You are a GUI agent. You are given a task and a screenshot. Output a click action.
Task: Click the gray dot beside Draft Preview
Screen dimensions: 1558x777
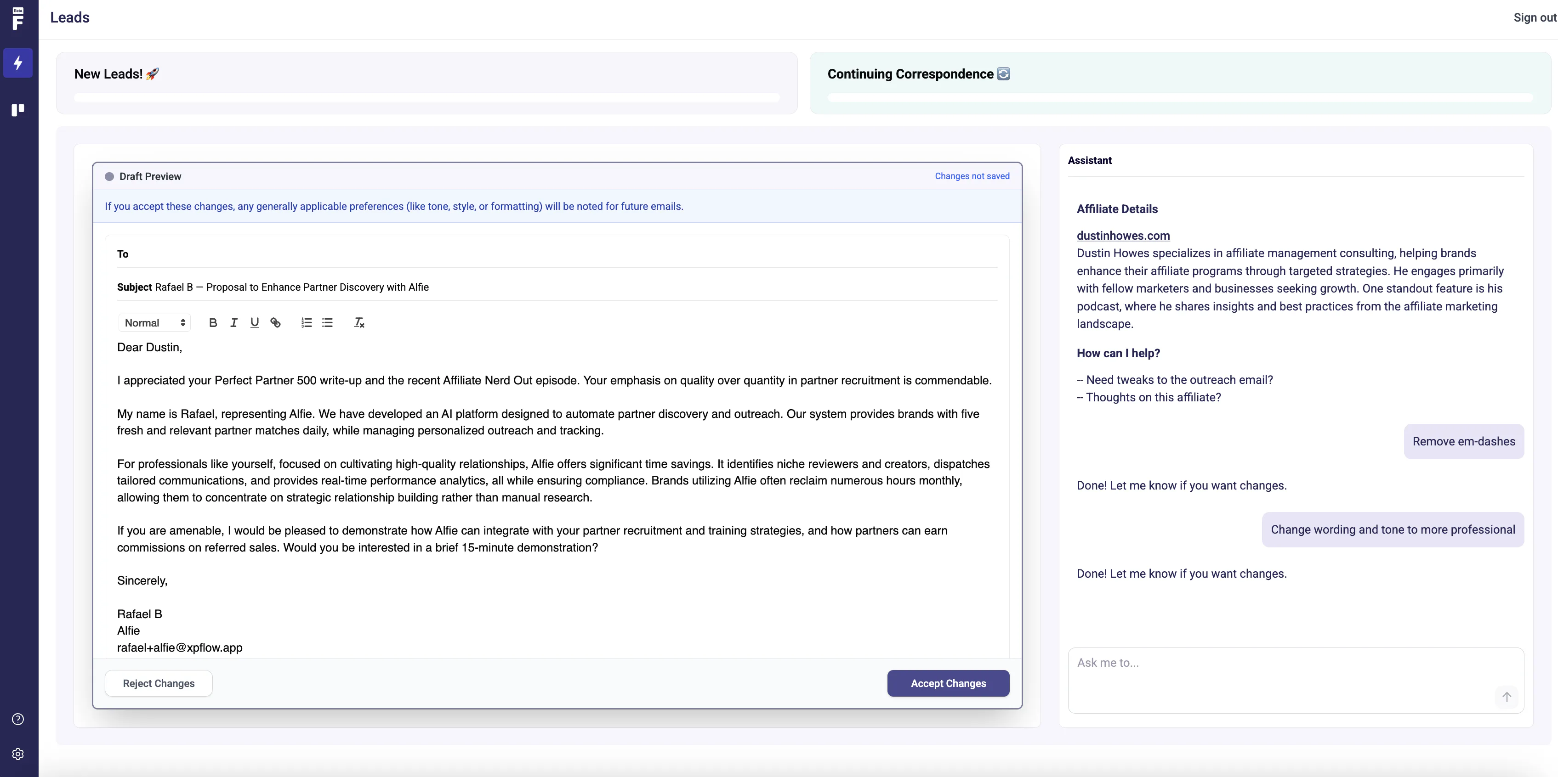click(x=109, y=176)
